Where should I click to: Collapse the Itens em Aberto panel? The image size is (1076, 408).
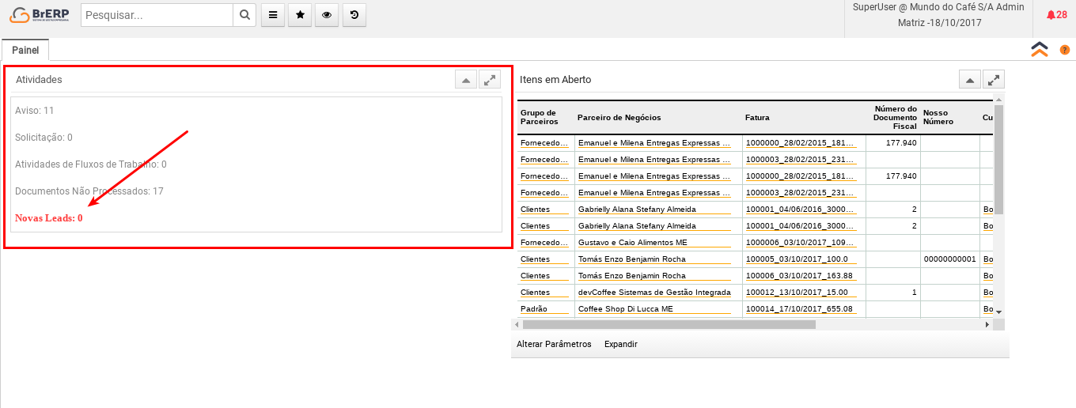(969, 80)
